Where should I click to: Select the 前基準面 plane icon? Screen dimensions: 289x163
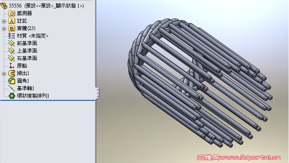(12, 43)
